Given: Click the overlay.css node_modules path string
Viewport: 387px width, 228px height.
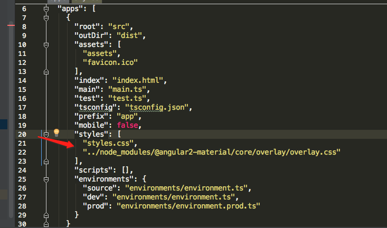Looking at the screenshot, I should [x=212, y=152].
